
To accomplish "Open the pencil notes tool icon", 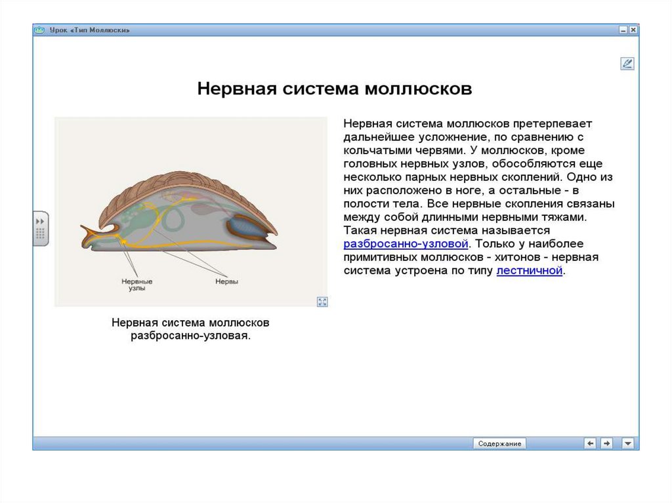I will pyautogui.click(x=627, y=64).
